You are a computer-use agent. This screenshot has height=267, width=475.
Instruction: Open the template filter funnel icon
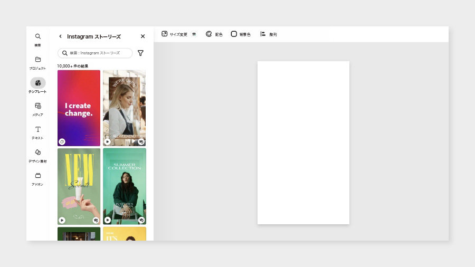140,53
